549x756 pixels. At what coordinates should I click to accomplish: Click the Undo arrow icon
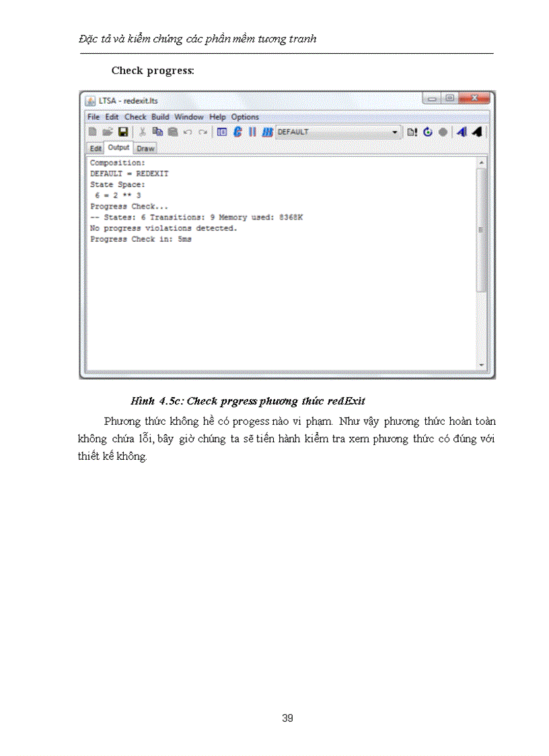coord(188,132)
